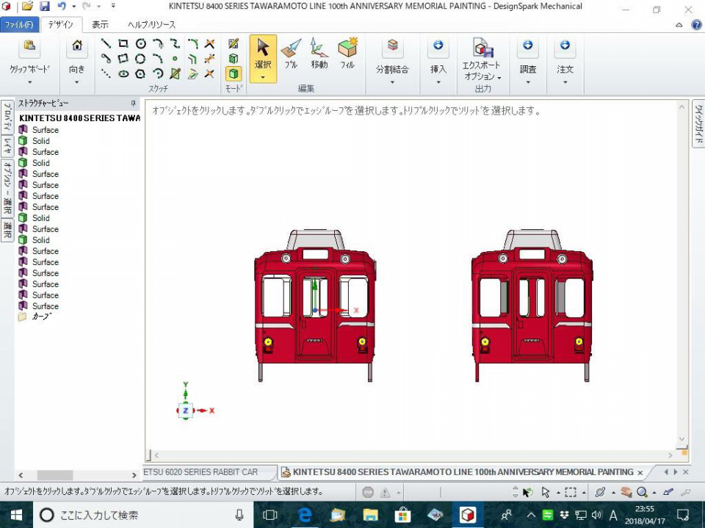The width and height of the screenshot is (705, 528).
Task: Click the Clipboard paste icon
Action: 29,46
